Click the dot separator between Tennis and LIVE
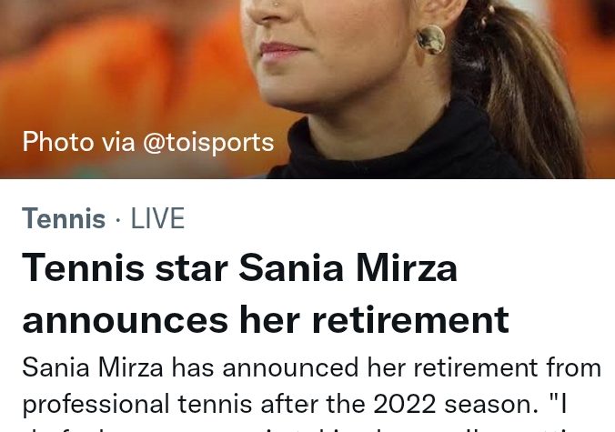This screenshot has width=615, height=432. click(x=118, y=219)
